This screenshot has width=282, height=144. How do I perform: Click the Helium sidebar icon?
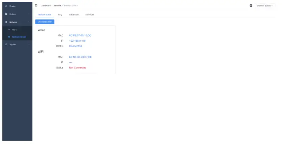click(6, 14)
